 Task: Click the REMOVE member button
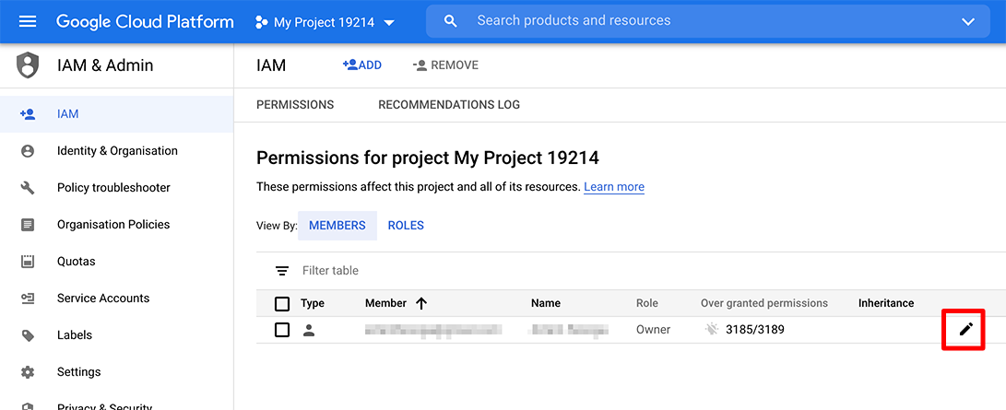pos(446,65)
